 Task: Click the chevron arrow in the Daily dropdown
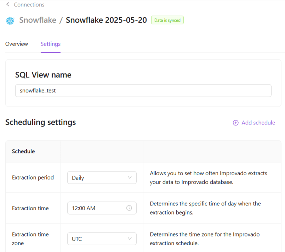click(130, 177)
